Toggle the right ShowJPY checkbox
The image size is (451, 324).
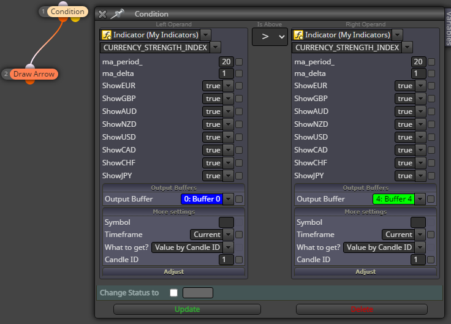tap(431, 176)
